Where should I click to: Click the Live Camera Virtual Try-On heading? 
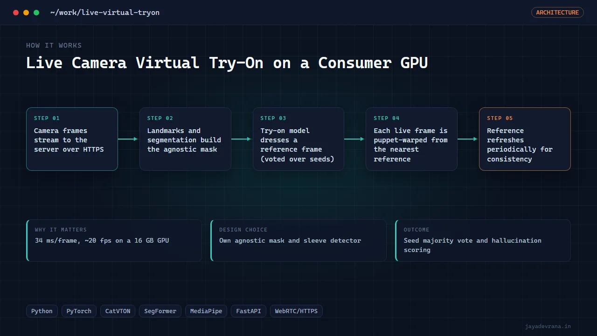click(227, 63)
